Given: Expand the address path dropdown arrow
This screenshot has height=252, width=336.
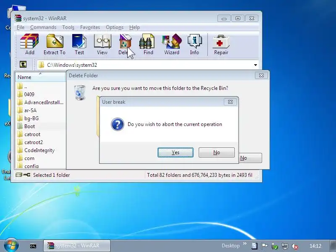Looking at the screenshot, I should [255, 65].
